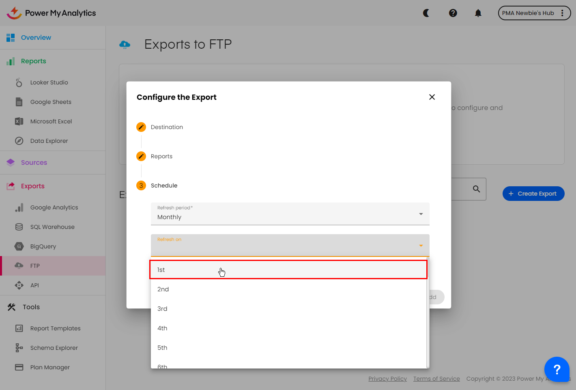Click the Create Export button
This screenshot has height=390, width=576.
[x=533, y=194]
